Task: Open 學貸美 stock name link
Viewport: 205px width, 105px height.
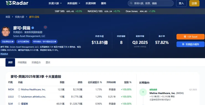Action: point(25,104)
